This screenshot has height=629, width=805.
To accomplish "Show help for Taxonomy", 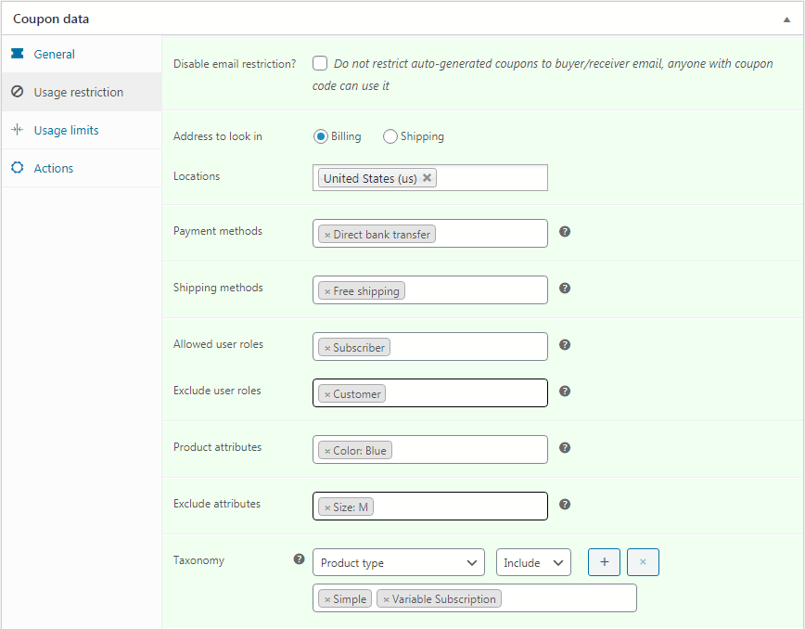I will click(x=299, y=559).
